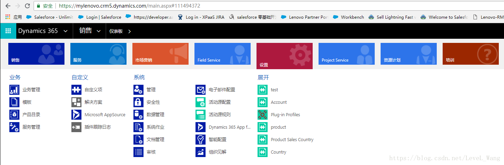Open the 数据管理 link

155,114
